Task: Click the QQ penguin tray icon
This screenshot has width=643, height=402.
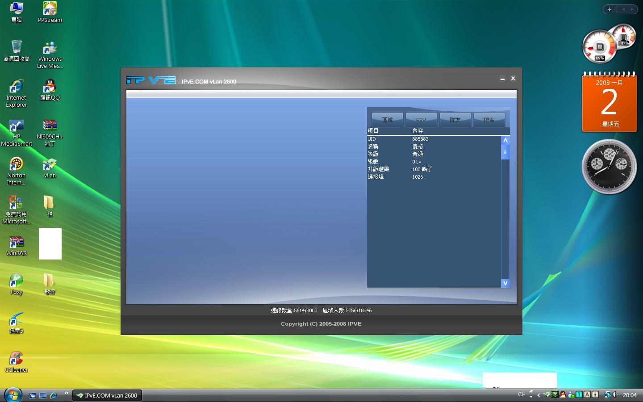Action: (x=563, y=394)
